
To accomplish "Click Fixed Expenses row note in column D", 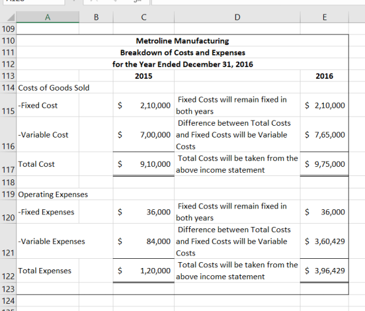I will click(x=237, y=212).
